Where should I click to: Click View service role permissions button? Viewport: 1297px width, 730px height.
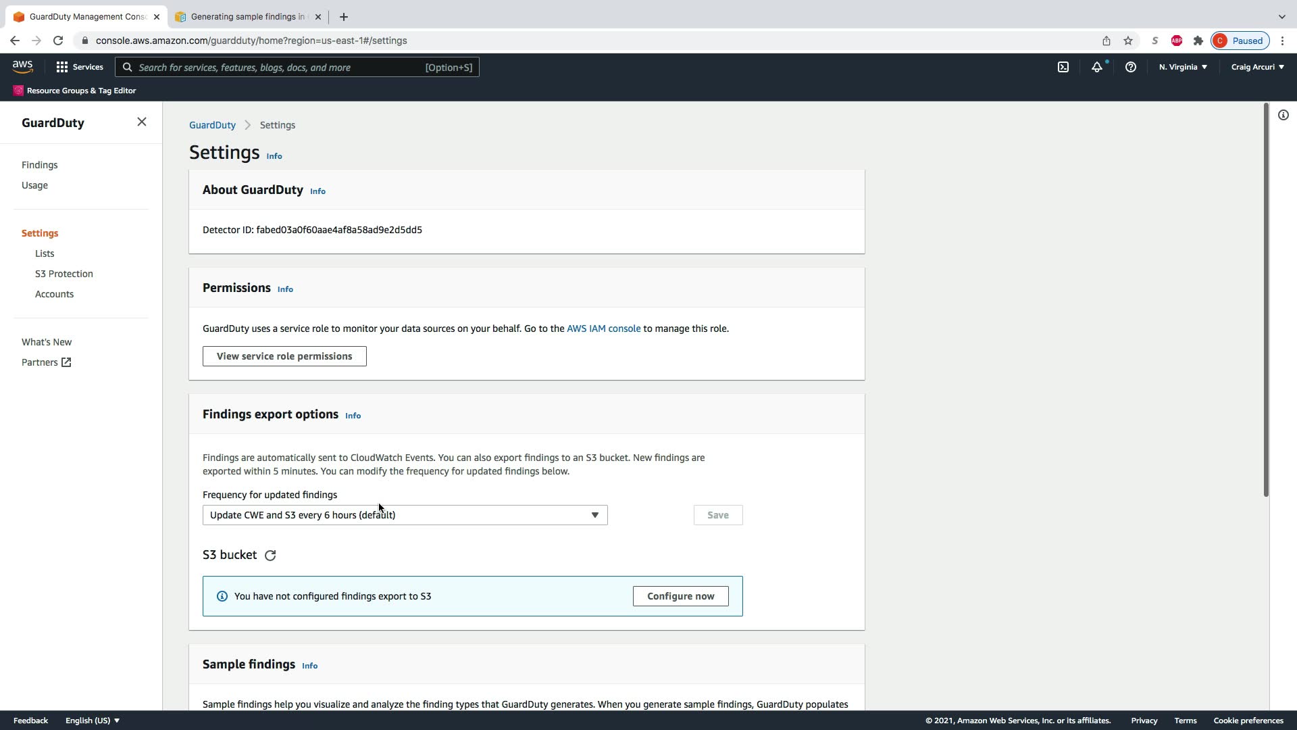coord(284,356)
